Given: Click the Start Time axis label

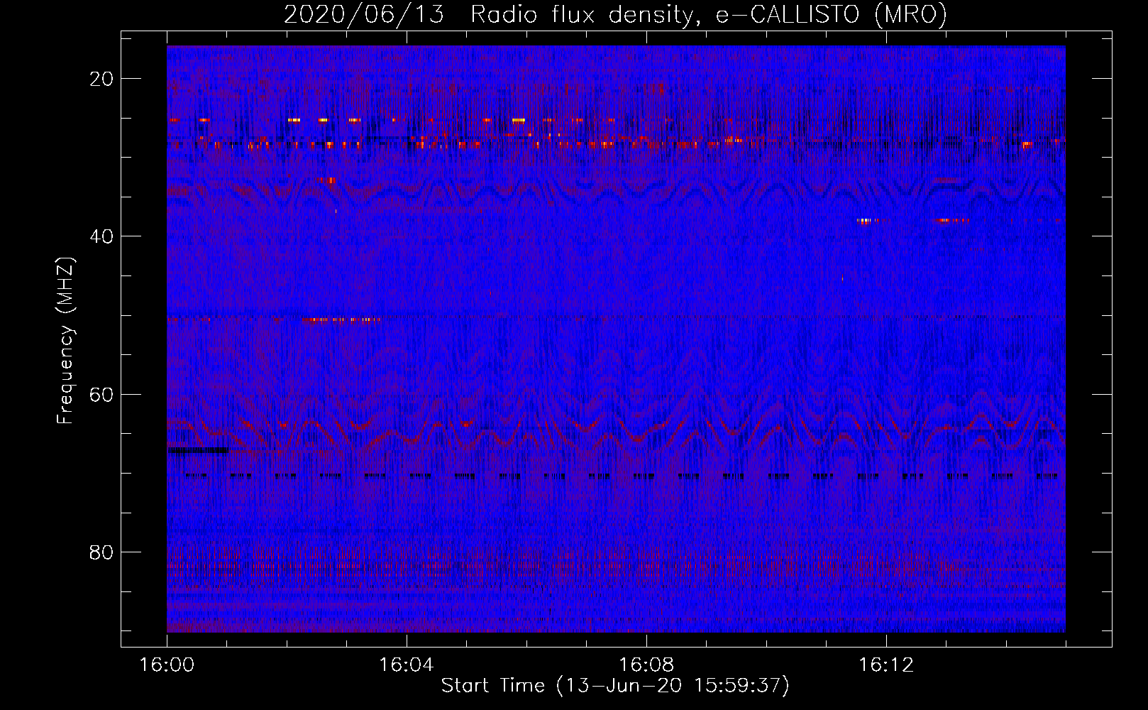Looking at the screenshot, I should pos(615,686).
